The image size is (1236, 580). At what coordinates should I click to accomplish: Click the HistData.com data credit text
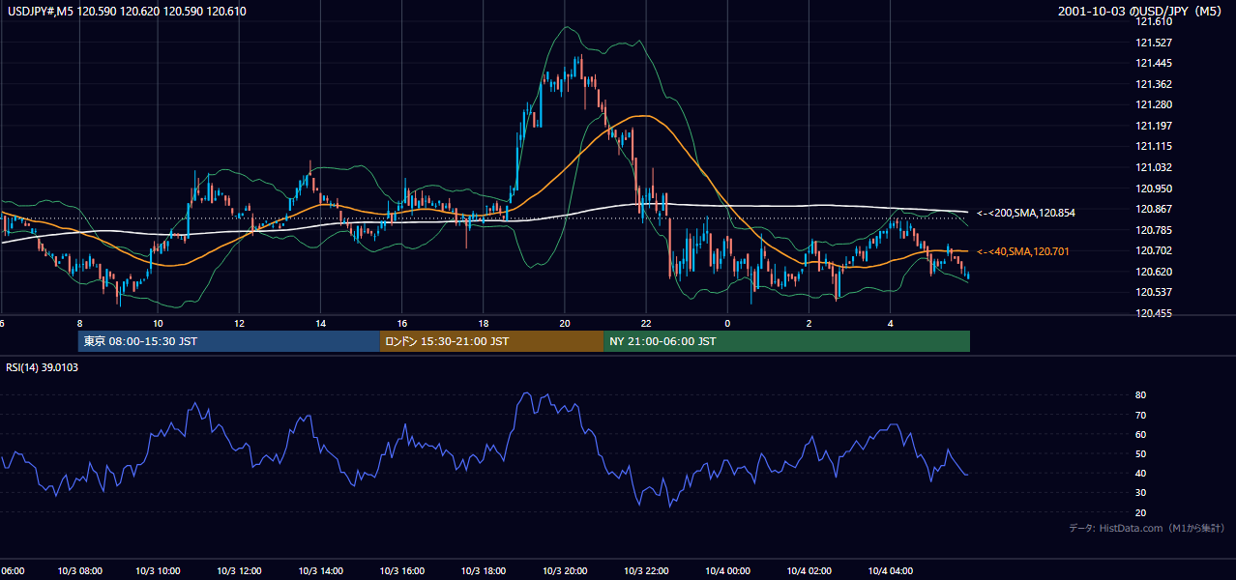coord(1147,528)
